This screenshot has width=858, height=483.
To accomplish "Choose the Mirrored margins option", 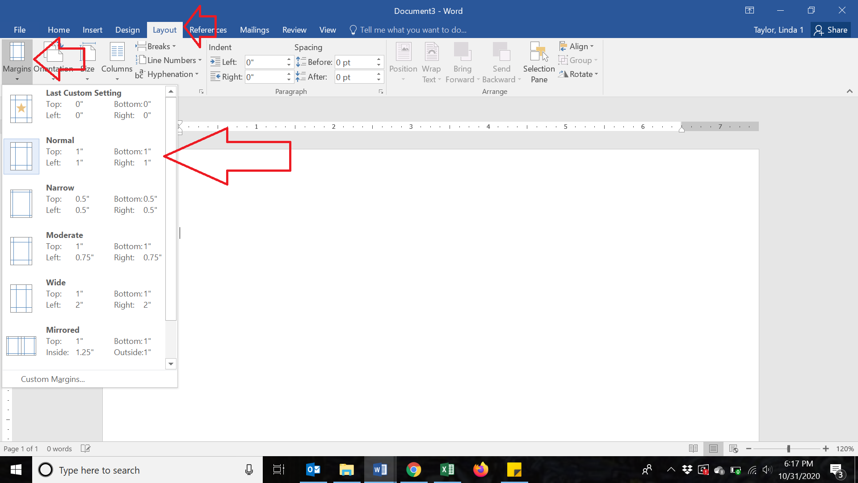I will click(84, 341).
